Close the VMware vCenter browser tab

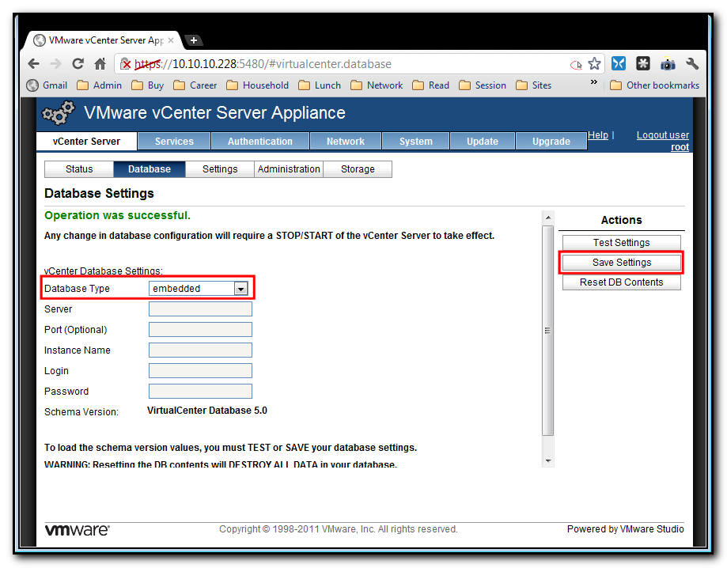coord(171,40)
